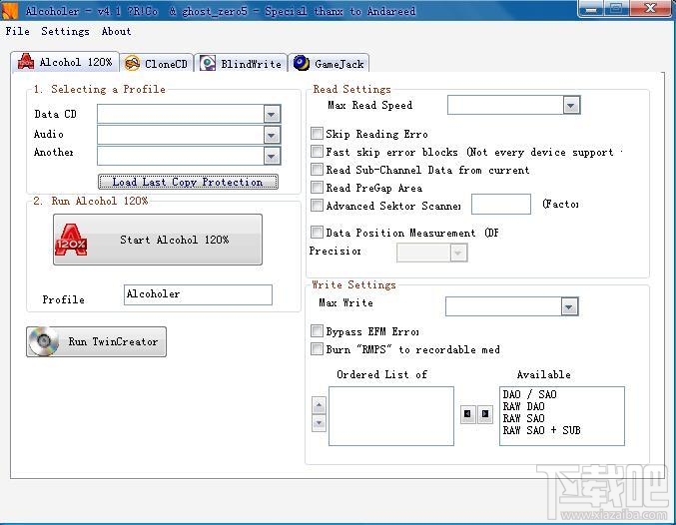Click the GameJack tab icon
The image size is (676, 525).
[x=302, y=63]
